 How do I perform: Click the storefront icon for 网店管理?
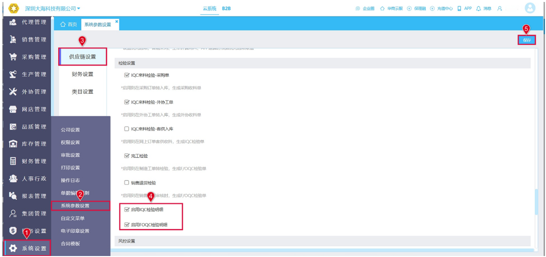[13, 109]
